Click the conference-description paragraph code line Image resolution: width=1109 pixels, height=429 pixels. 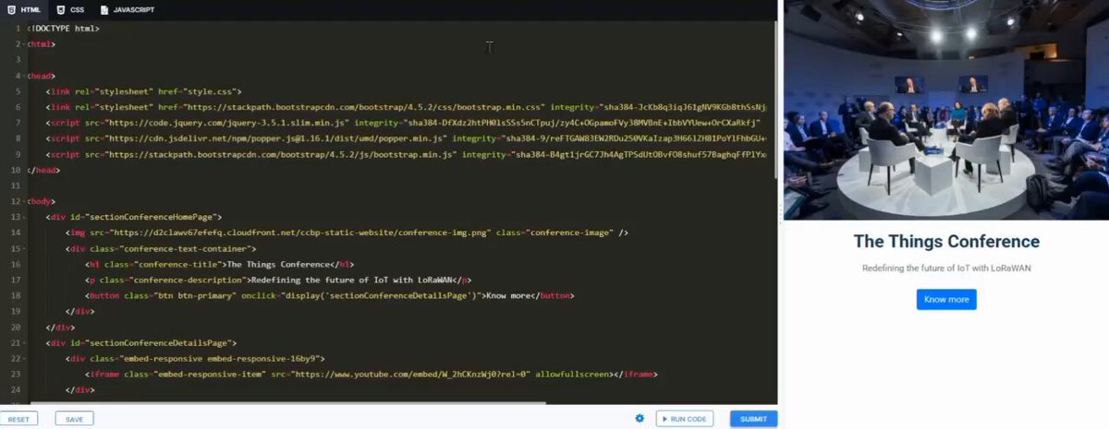[279, 280]
